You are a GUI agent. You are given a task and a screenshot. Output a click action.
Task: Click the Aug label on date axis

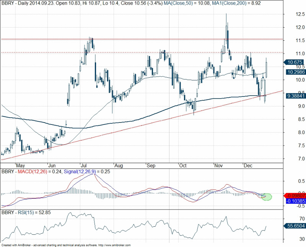click(x=119, y=166)
